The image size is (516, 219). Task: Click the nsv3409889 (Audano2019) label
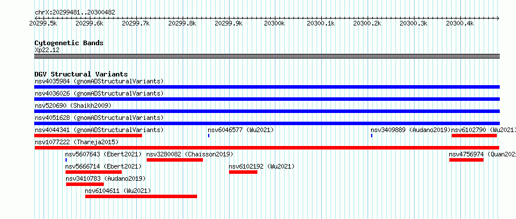[x=410, y=130]
